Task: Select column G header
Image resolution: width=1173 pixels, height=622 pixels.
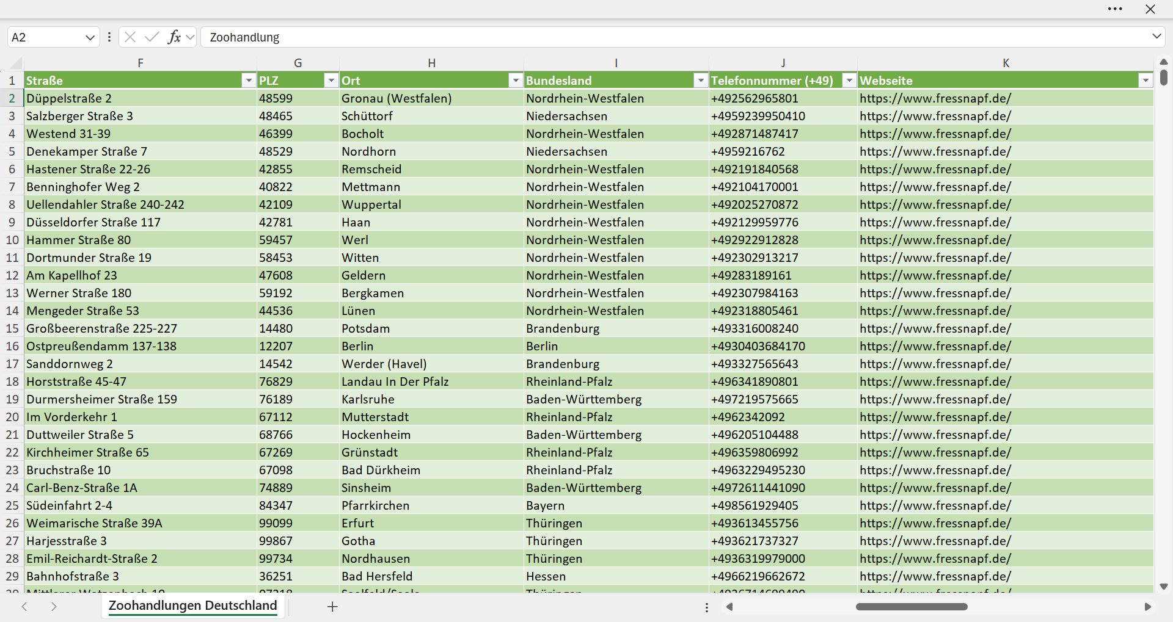Action: coord(298,63)
